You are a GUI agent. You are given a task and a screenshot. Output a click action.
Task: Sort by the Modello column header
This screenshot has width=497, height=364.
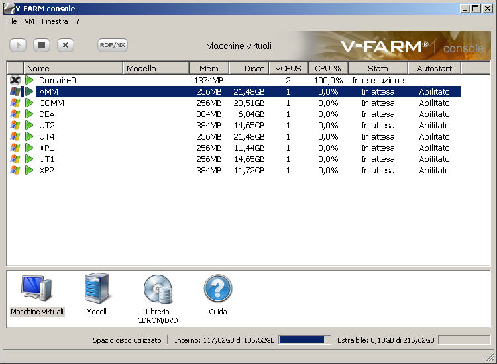coord(156,68)
